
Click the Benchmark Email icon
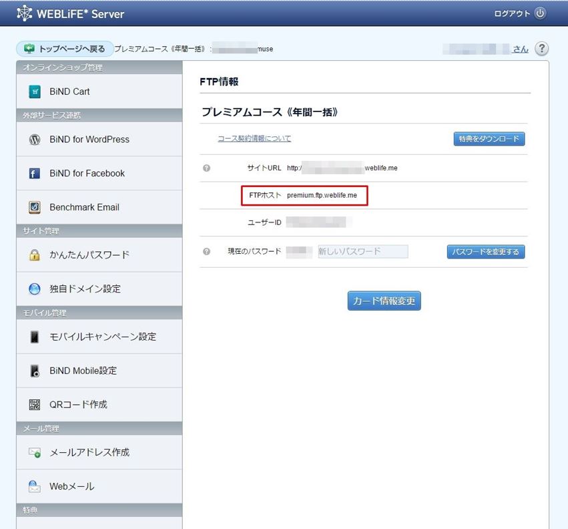(x=35, y=208)
